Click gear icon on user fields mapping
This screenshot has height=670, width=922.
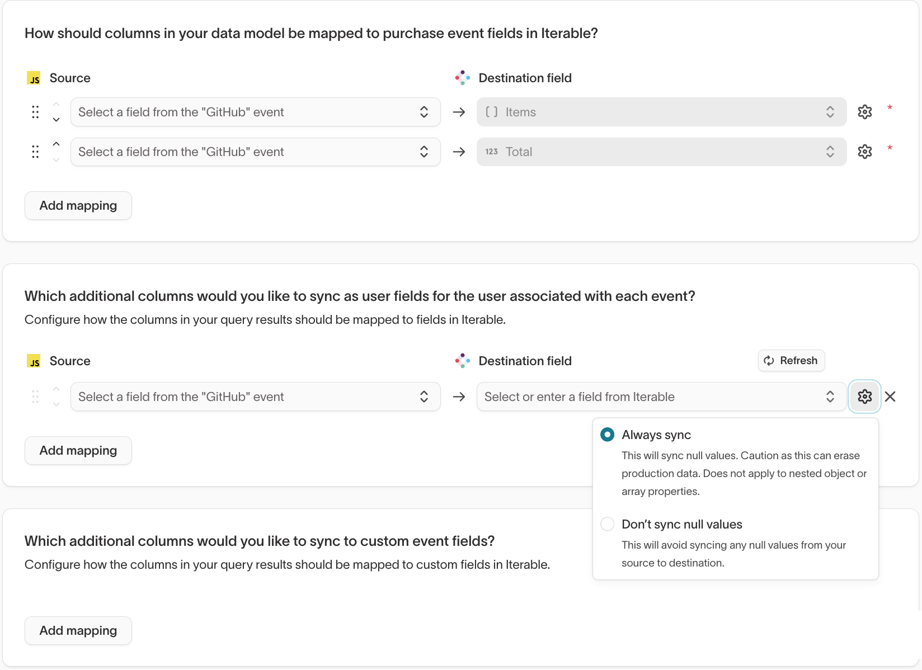point(864,397)
